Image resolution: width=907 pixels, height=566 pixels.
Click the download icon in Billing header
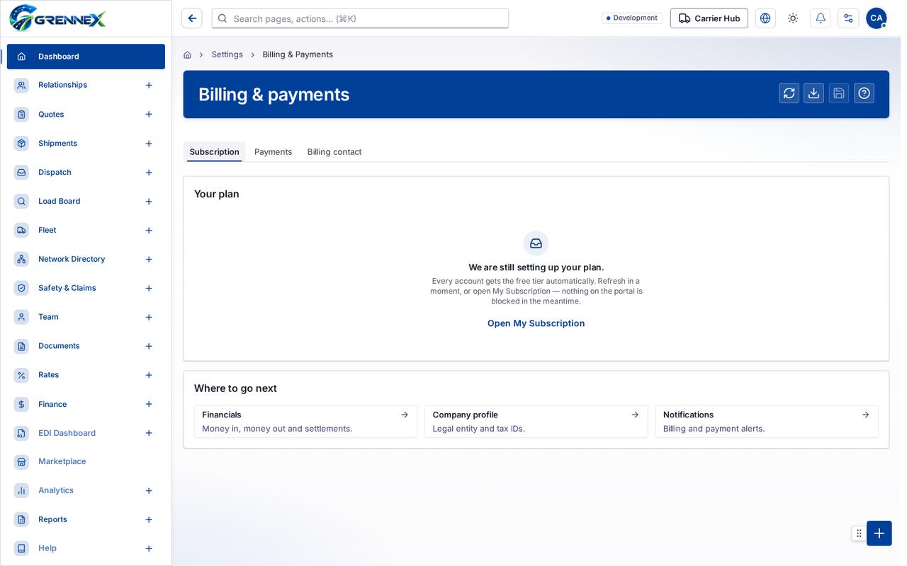coord(813,93)
